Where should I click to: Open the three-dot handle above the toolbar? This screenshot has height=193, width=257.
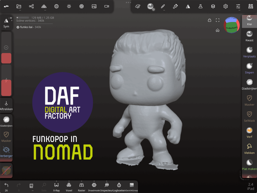pos(128,3)
